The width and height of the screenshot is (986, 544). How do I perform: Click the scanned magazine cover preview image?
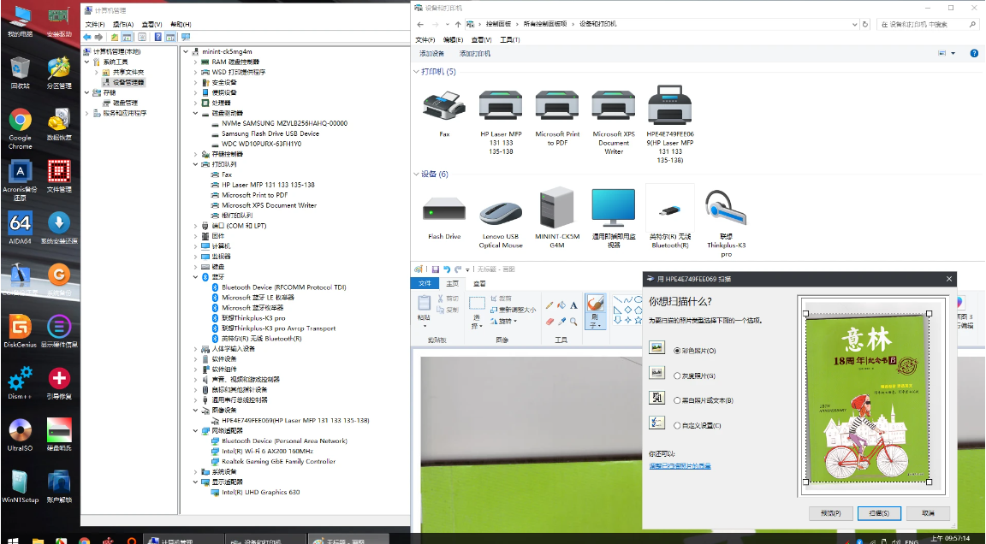pos(867,397)
